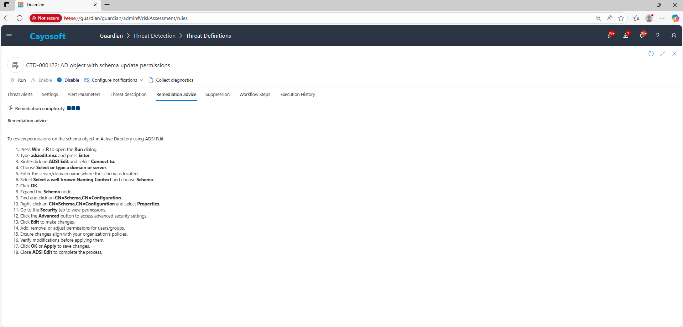Open the hamburger navigation menu
The width and height of the screenshot is (683, 327).
point(9,36)
